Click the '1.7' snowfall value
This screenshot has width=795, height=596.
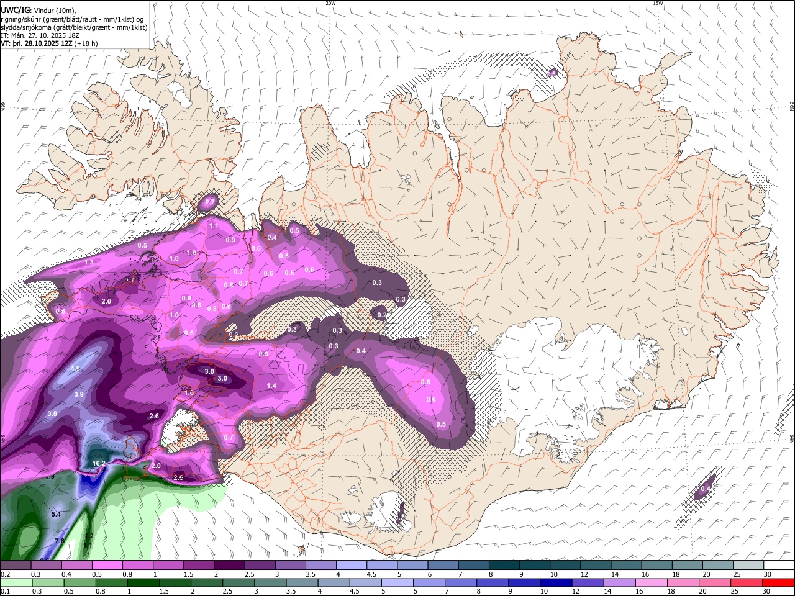click(130, 280)
